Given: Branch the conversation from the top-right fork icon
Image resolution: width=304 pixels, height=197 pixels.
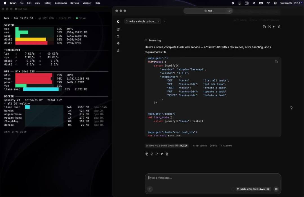Looking at the screenshot, I should click(x=274, y=27).
